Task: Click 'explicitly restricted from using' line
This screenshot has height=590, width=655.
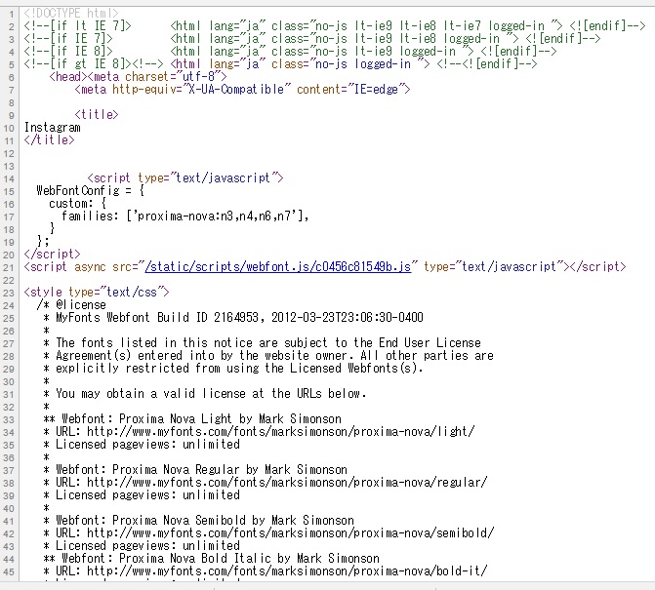Action: [x=233, y=368]
